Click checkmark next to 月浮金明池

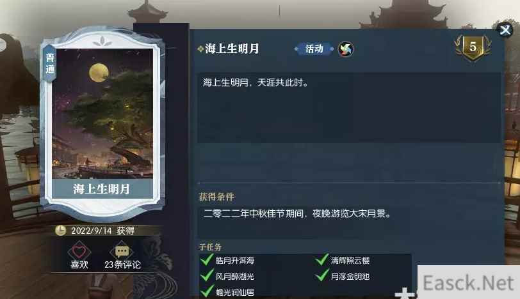point(321,275)
